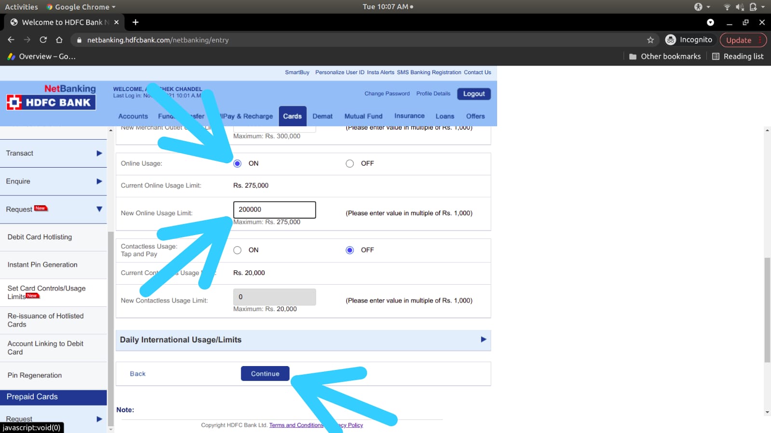
Task: Select Contactless Usage OFF radio button
Action: (350, 250)
